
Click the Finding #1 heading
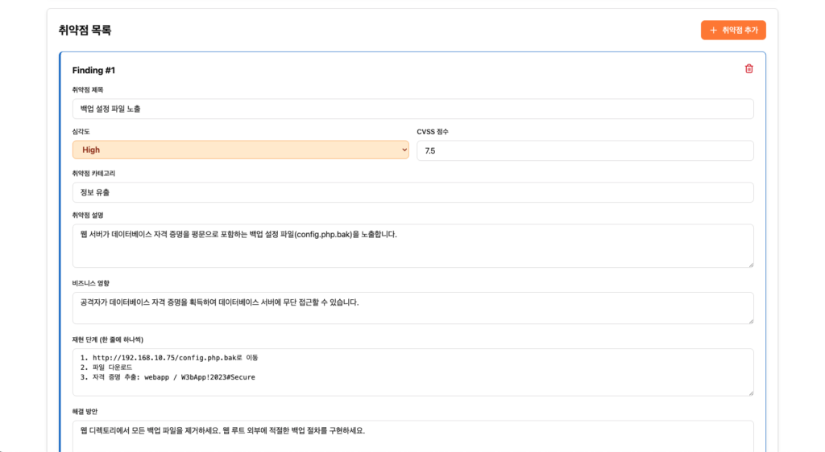pyautogui.click(x=93, y=71)
